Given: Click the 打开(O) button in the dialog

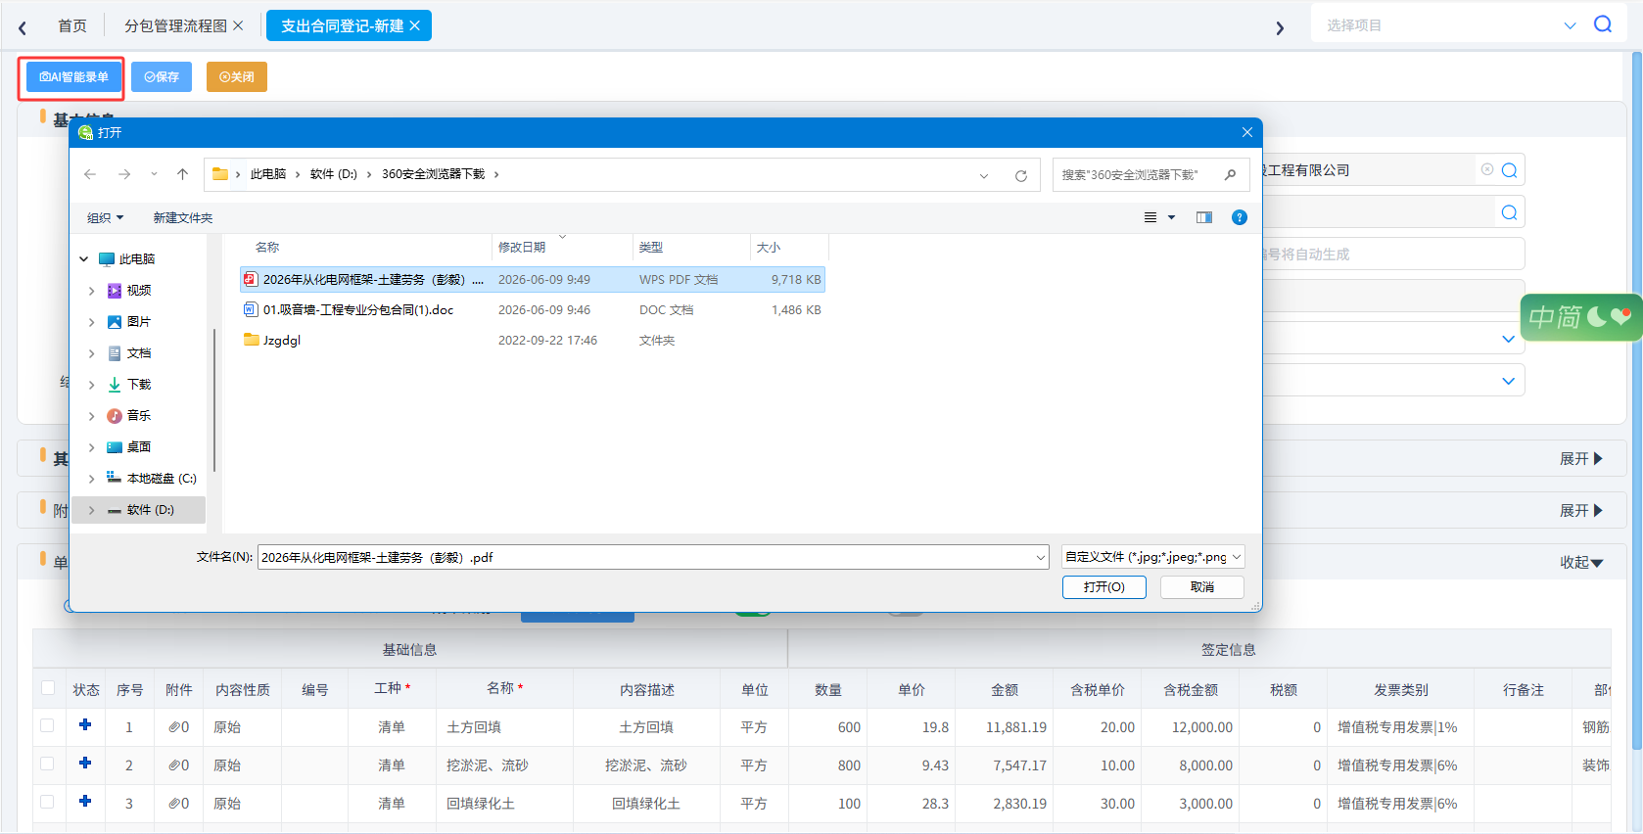Looking at the screenshot, I should 1103,587.
